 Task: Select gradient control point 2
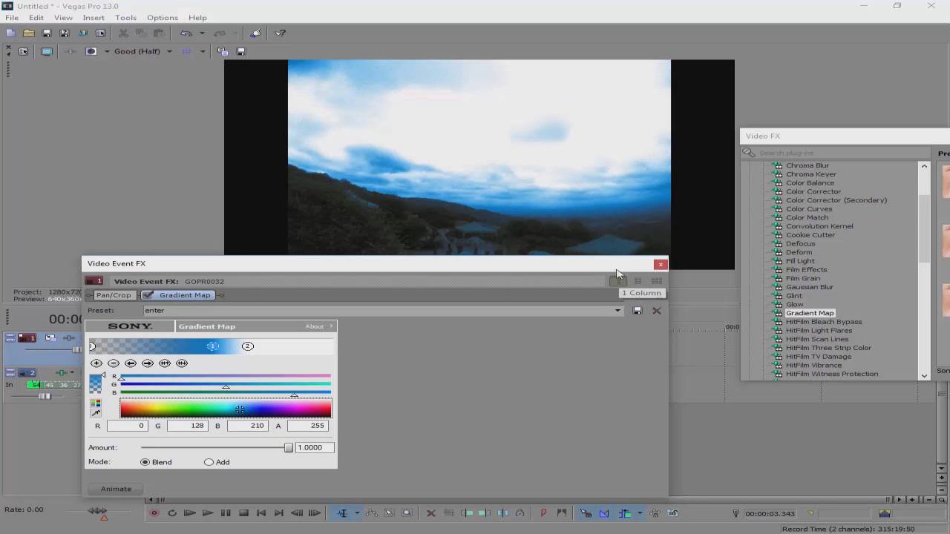pyautogui.click(x=248, y=346)
